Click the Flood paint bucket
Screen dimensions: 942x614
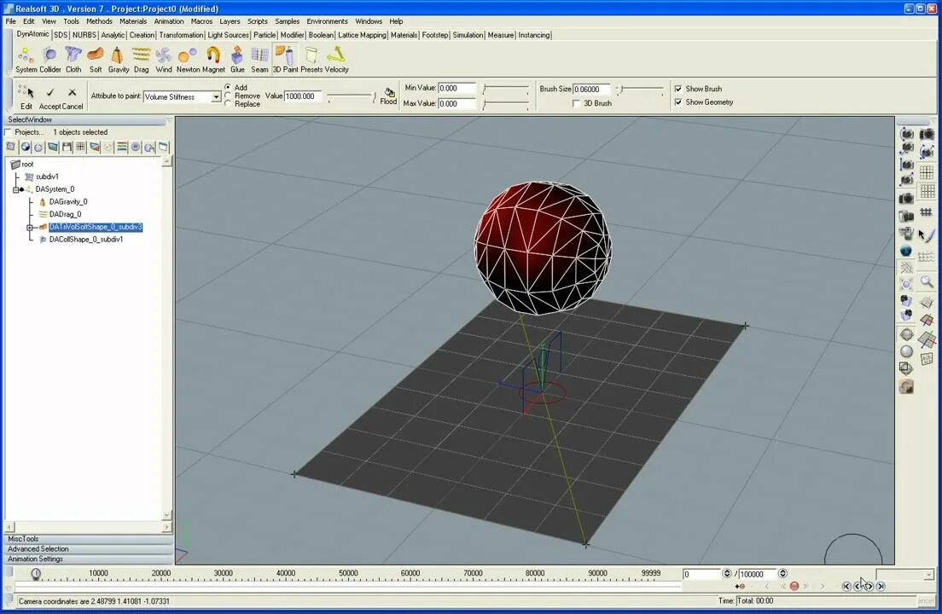tap(389, 92)
